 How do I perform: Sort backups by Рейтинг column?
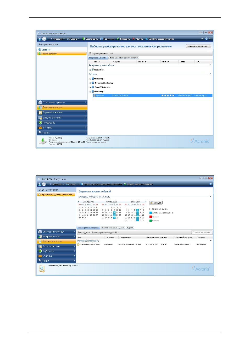click(169, 62)
